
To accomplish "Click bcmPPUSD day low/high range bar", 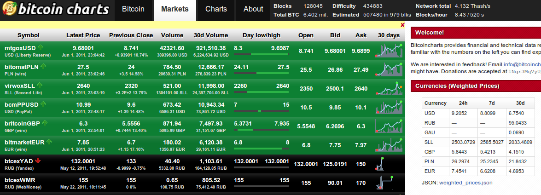I will (261, 110).
